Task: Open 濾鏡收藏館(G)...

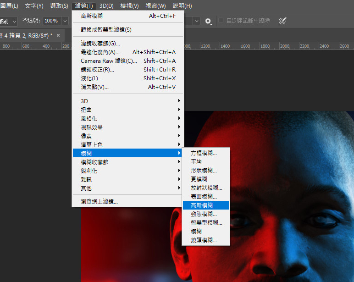Action: coord(128,43)
